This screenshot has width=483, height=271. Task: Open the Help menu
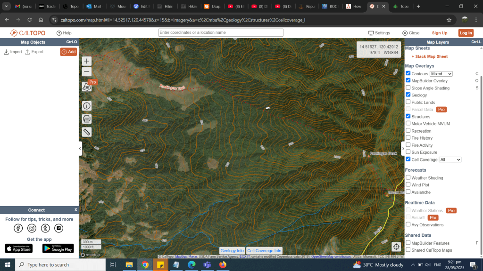pyautogui.click(x=64, y=33)
